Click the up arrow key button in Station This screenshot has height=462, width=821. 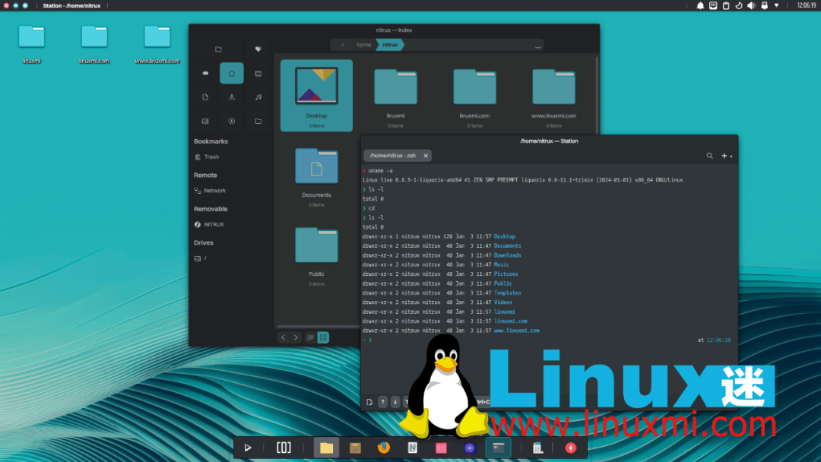(x=382, y=402)
